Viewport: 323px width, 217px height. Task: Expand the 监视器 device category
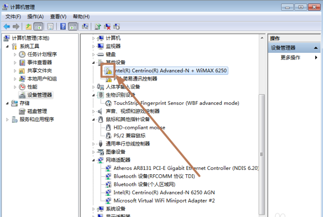tap(93, 47)
